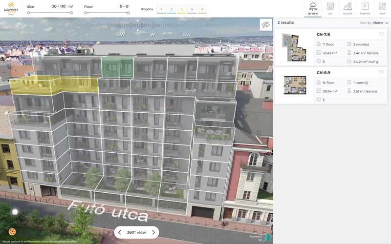
Task: Click the Corvin Next logo
Action: 11,9
